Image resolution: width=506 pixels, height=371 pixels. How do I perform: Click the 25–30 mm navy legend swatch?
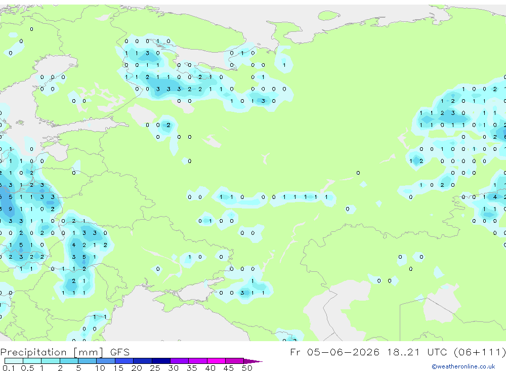(x=161, y=361)
